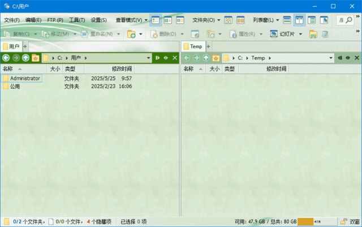
Task: Click the Rename (N) toolbar button
Action: click(x=97, y=34)
